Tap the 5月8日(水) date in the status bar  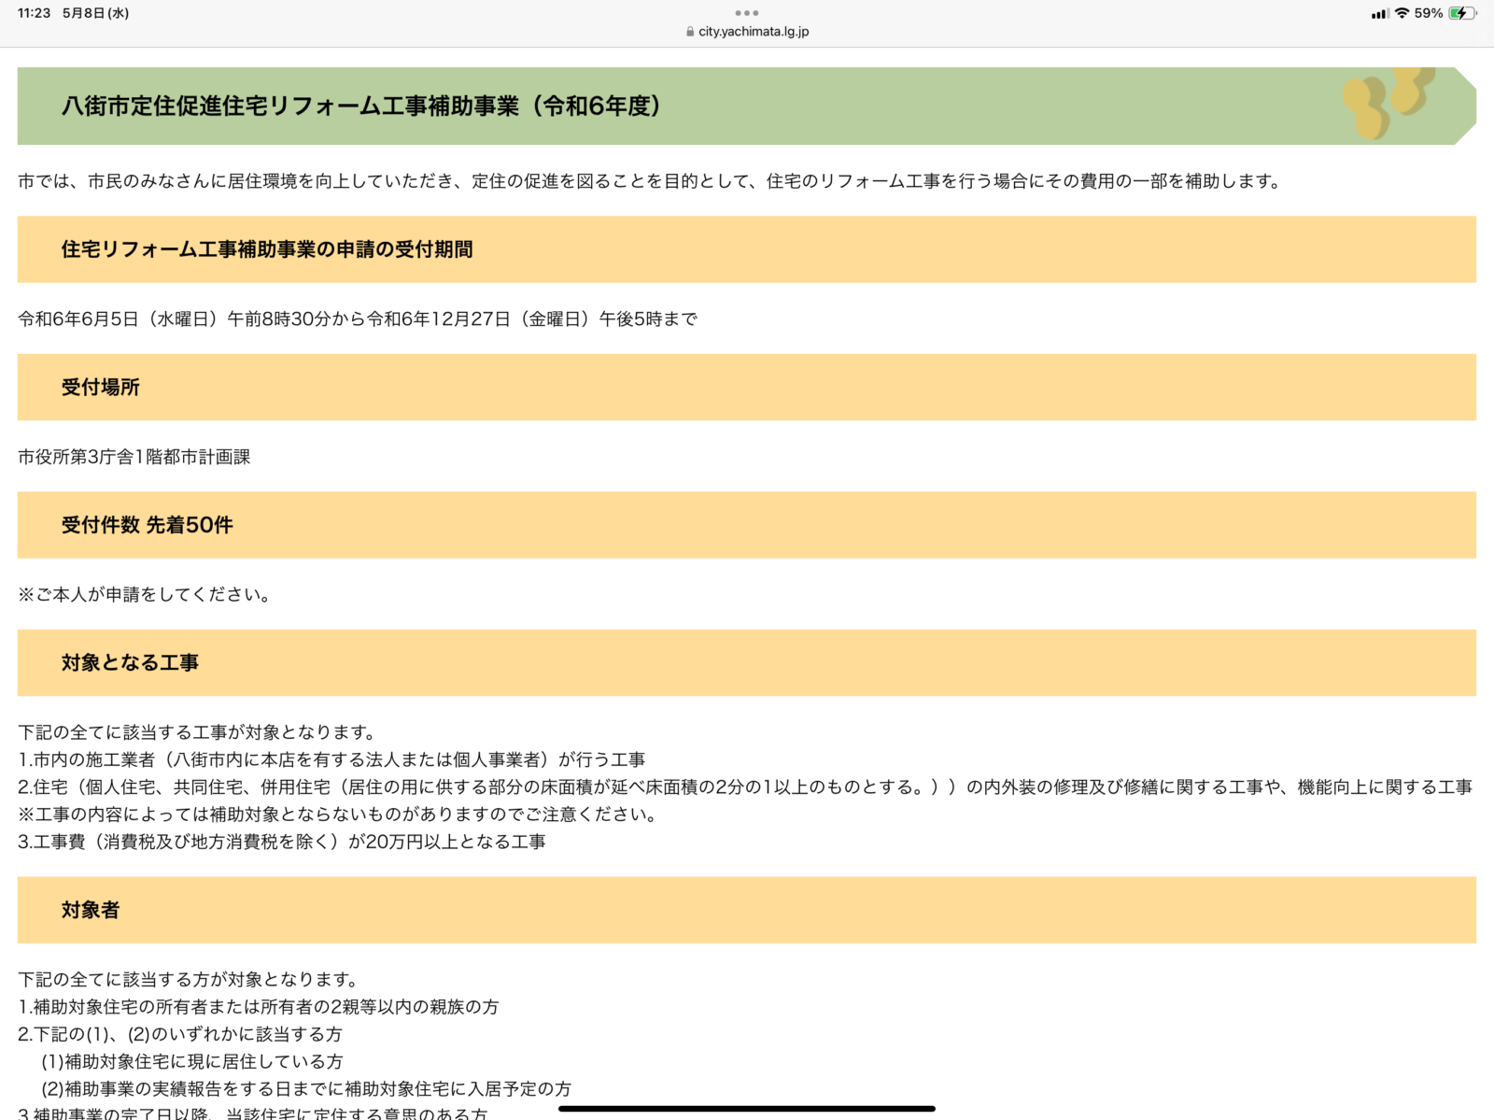(x=95, y=13)
